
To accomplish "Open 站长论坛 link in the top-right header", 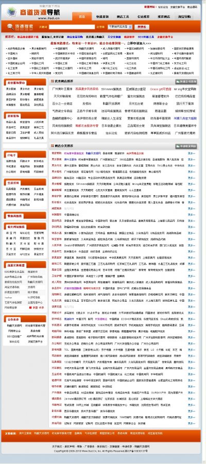I will coord(163,7).
